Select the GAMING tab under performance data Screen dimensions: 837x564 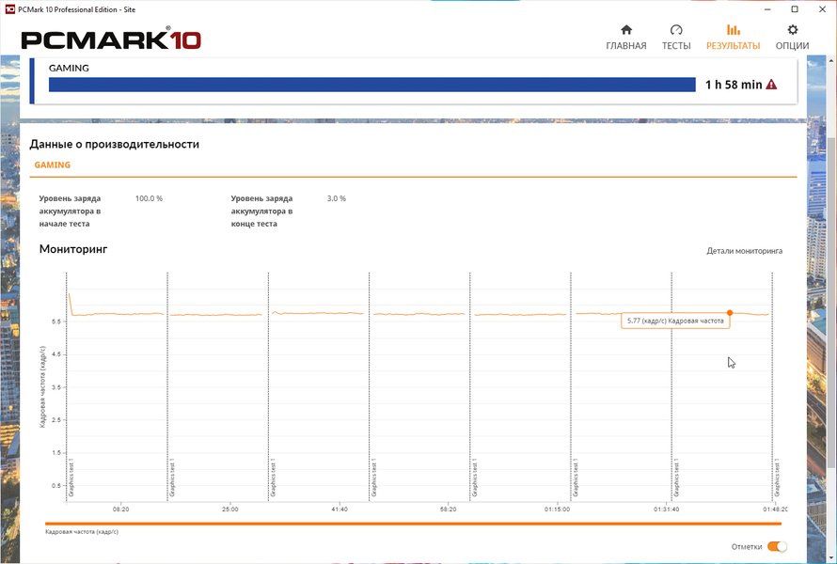coord(53,164)
